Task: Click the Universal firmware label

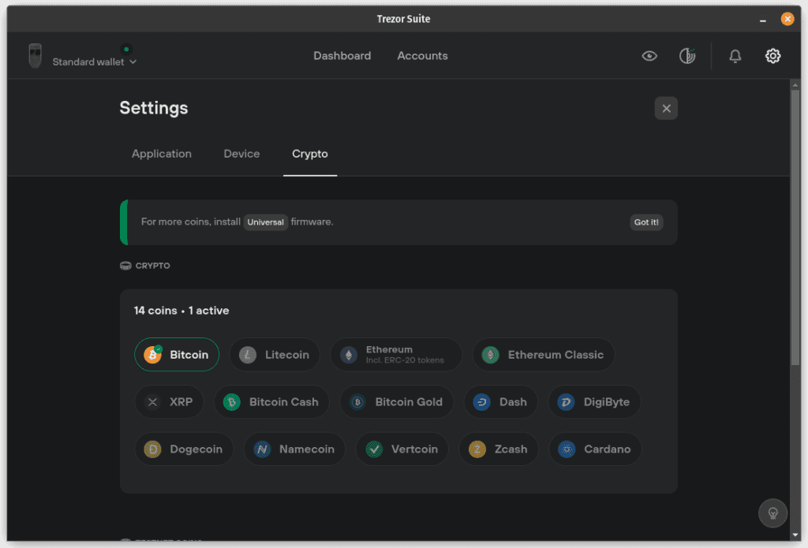Action: coord(265,222)
